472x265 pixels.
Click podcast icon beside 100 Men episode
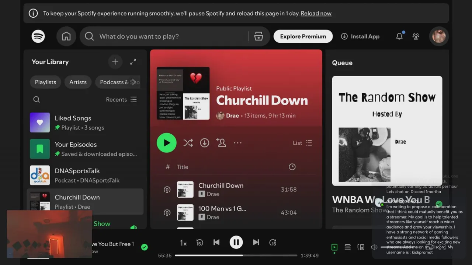167,212
